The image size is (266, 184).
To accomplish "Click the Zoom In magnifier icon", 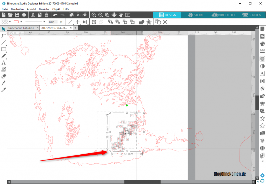I will (94, 15).
